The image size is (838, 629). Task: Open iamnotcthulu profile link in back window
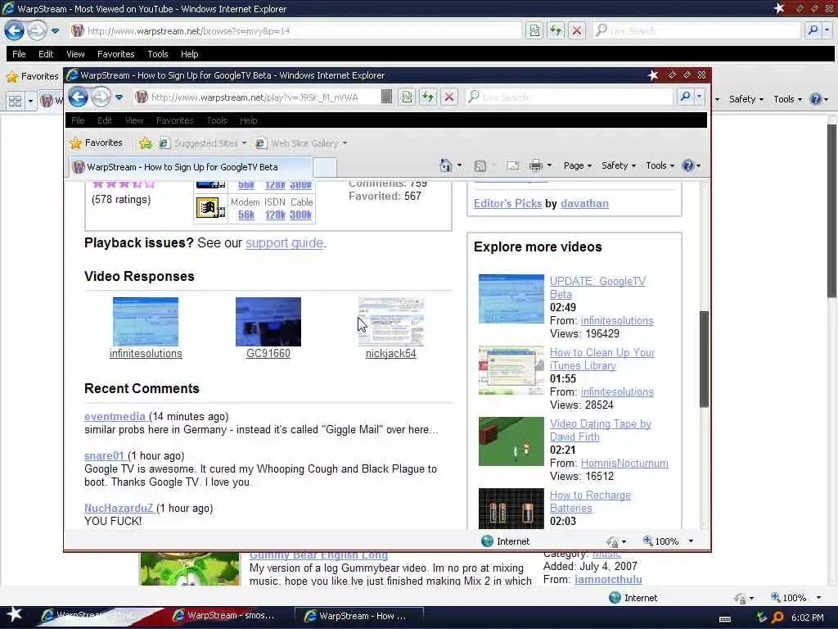point(608,579)
